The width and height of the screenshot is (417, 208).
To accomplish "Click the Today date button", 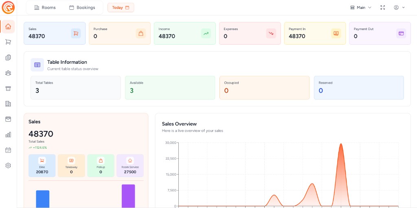I will [121, 7].
